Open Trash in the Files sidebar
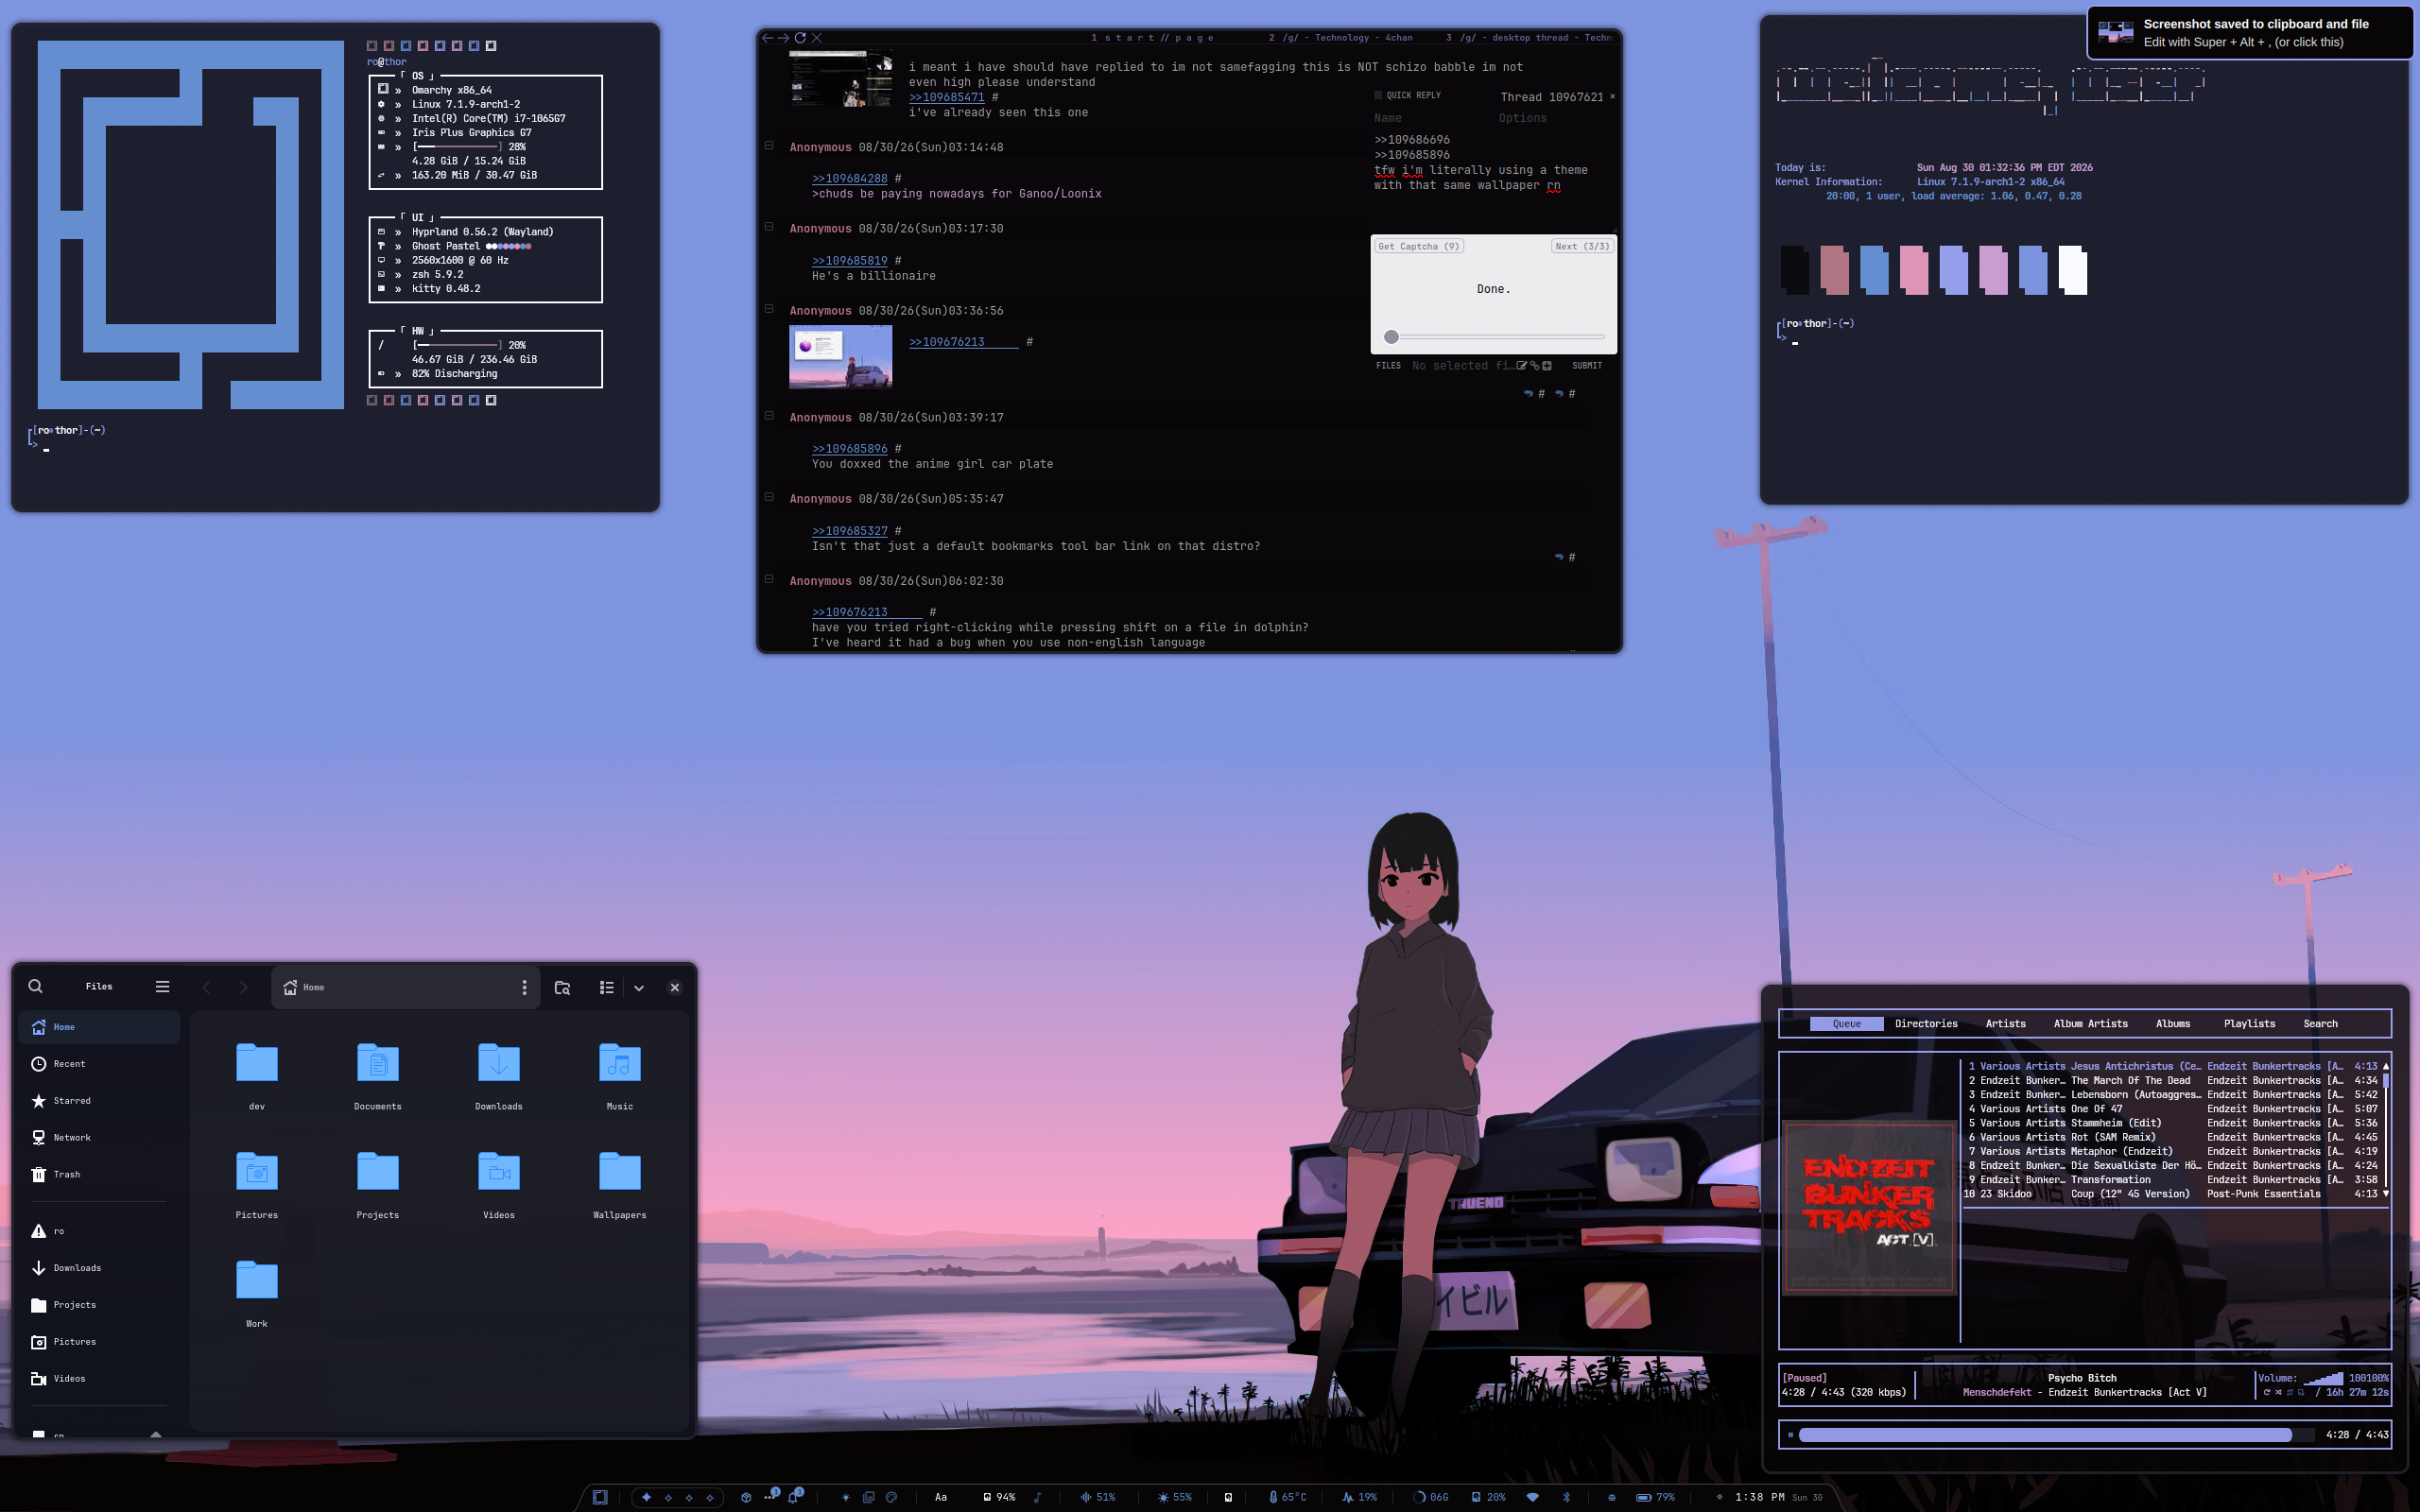 99,1175
